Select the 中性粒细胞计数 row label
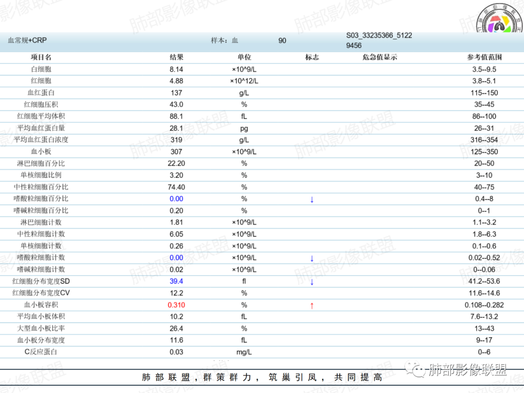524x393 pixels. (41, 234)
